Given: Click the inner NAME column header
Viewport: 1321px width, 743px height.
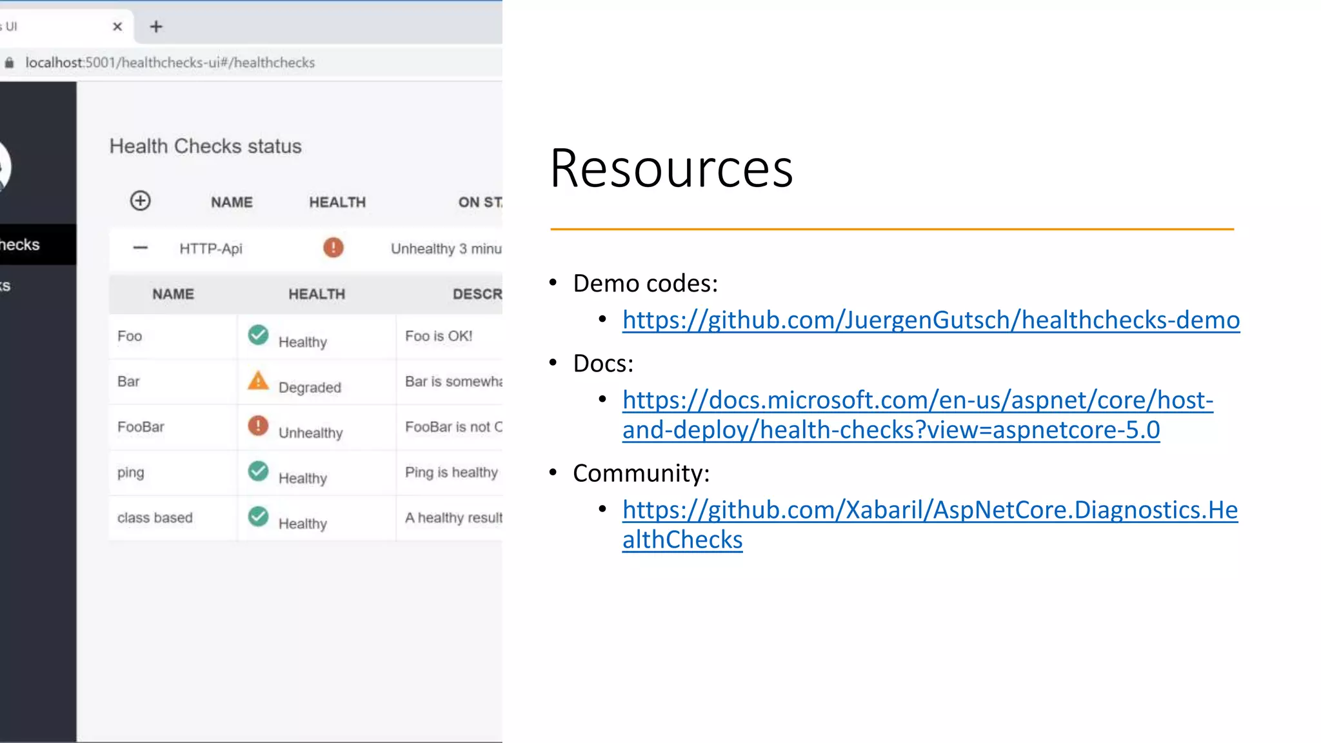Looking at the screenshot, I should (x=173, y=294).
